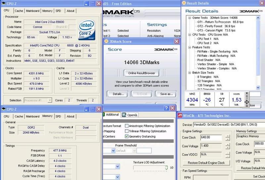
Task: Select the GT2 - Firefly Forest row
Action: pos(216,26)
